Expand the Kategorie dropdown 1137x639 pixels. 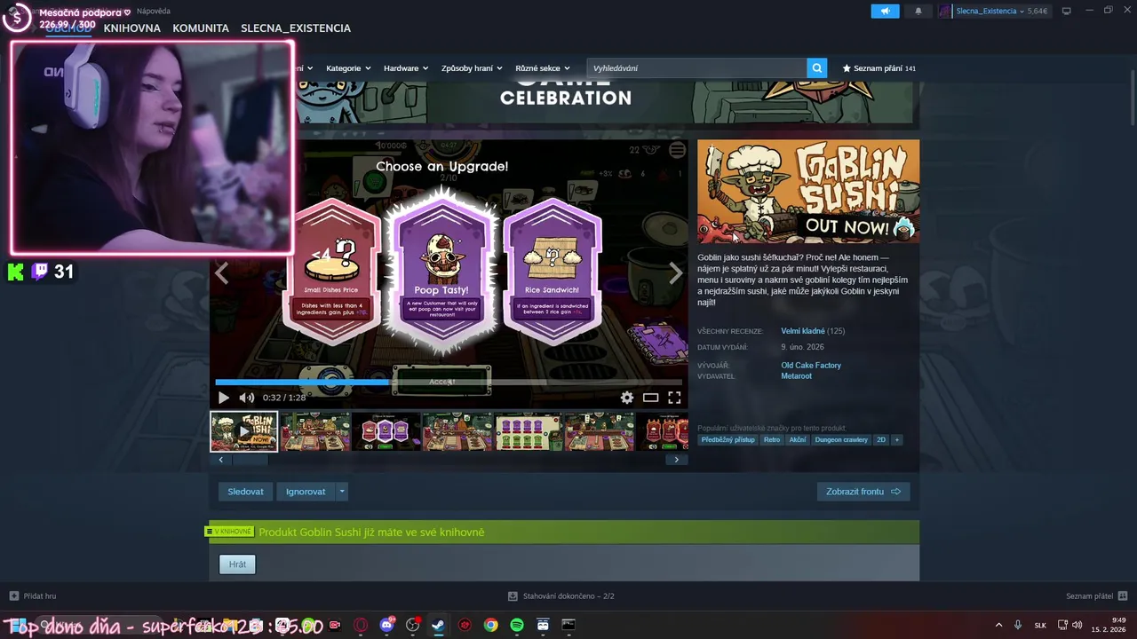[348, 68]
